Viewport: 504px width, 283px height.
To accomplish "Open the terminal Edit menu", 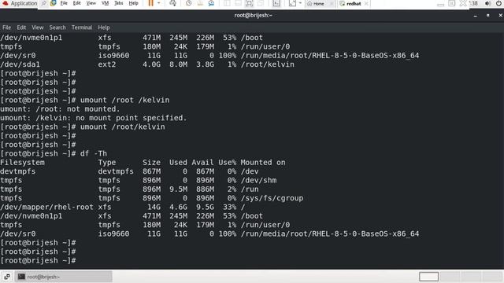I will [x=21, y=28].
